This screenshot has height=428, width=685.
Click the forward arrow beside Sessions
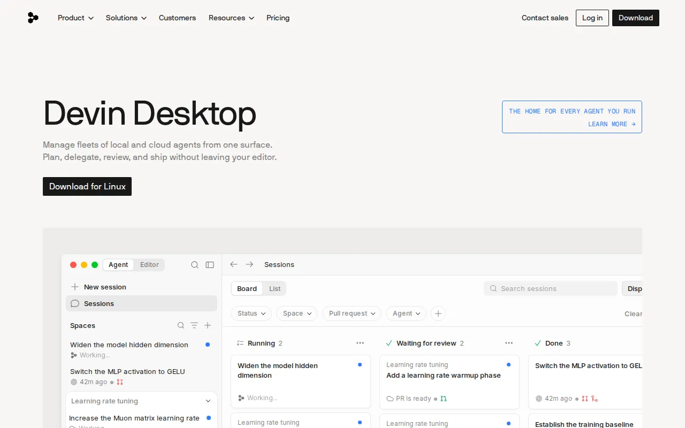249,264
